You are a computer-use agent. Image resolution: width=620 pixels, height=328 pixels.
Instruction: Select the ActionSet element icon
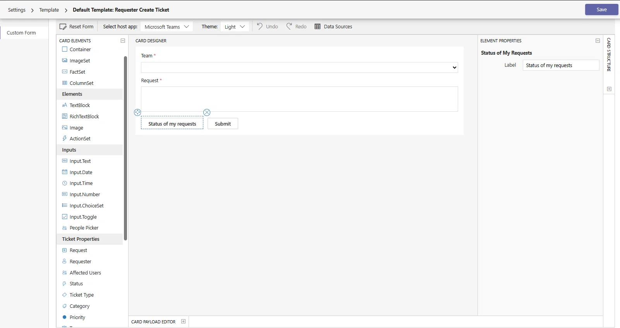(x=65, y=138)
